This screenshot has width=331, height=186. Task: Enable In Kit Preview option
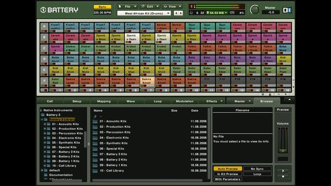pyautogui.click(x=228, y=174)
